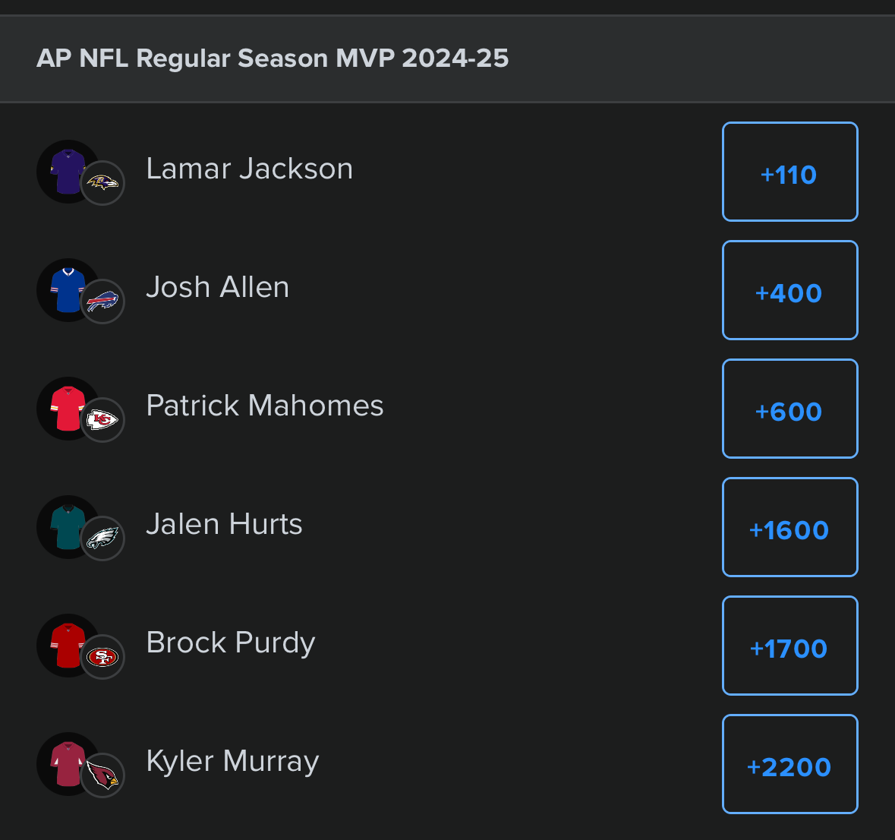Add Josh Allen +400 to betslip
Screen dimensions: 895x840
point(789,291)
